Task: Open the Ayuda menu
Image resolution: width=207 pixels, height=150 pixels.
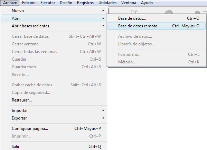Action: point(147,3)
